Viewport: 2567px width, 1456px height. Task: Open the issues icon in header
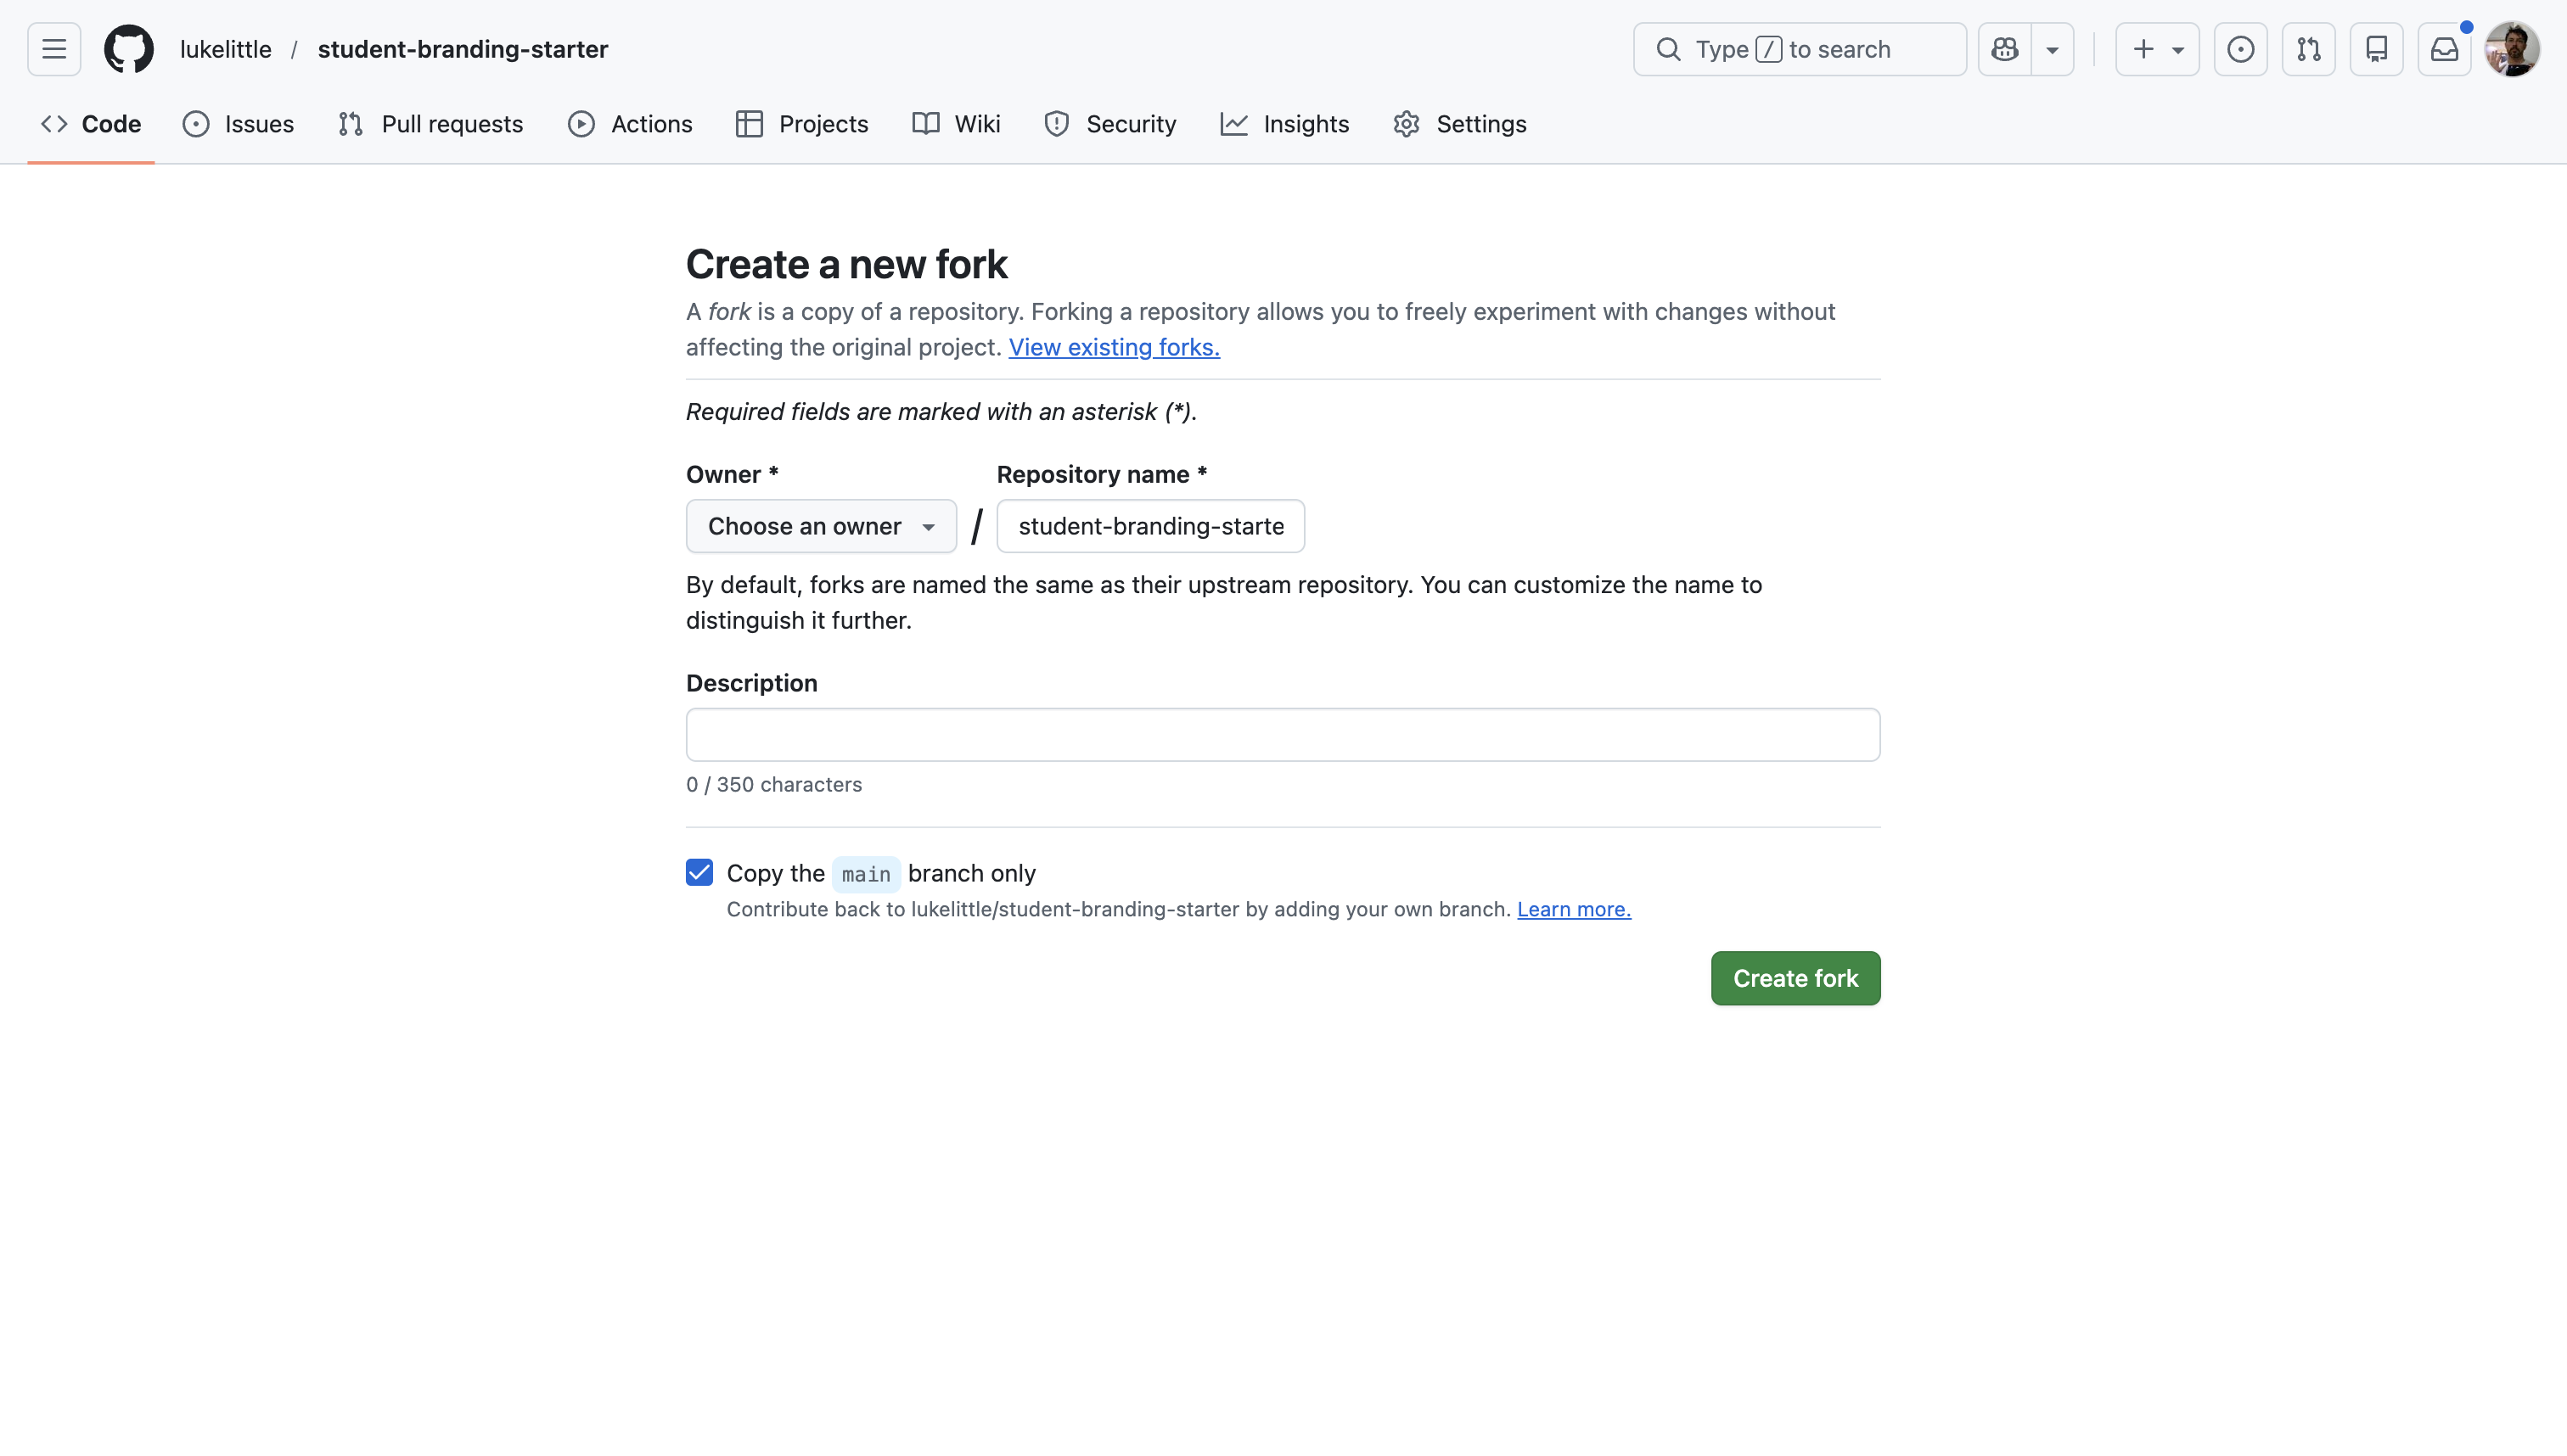(x=2240, y=49)
